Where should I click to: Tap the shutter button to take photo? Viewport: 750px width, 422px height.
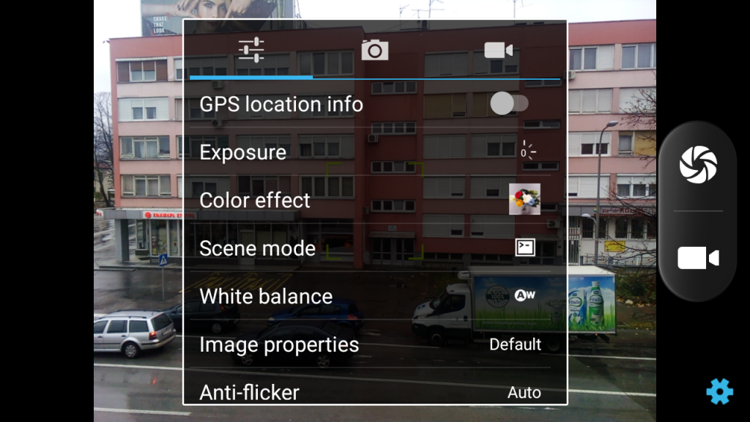pos(698,165)
